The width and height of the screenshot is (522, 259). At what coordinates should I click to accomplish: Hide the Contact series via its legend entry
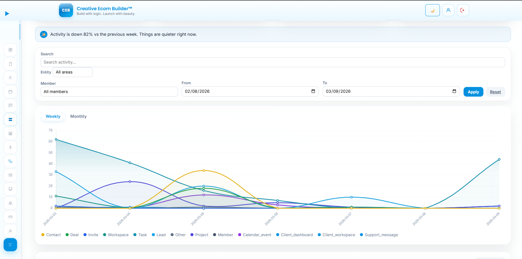(51, 235)
